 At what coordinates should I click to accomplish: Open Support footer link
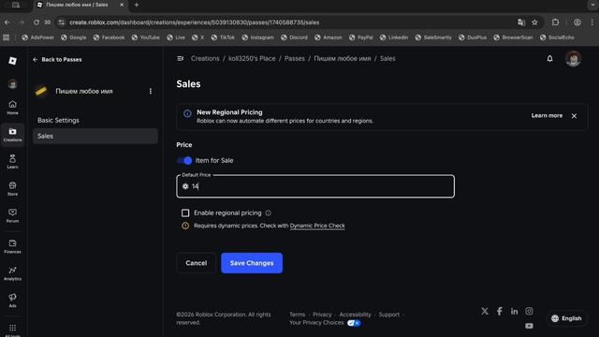[x=389, y=315]
